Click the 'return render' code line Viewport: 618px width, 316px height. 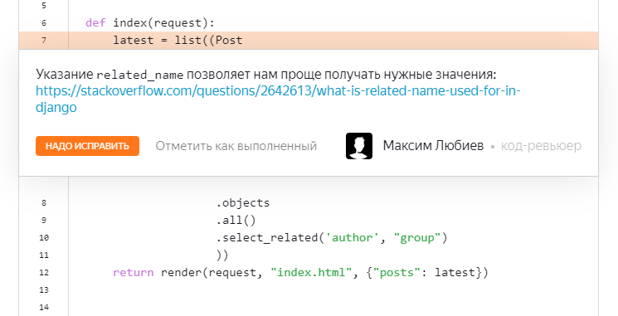click(300, 272)
